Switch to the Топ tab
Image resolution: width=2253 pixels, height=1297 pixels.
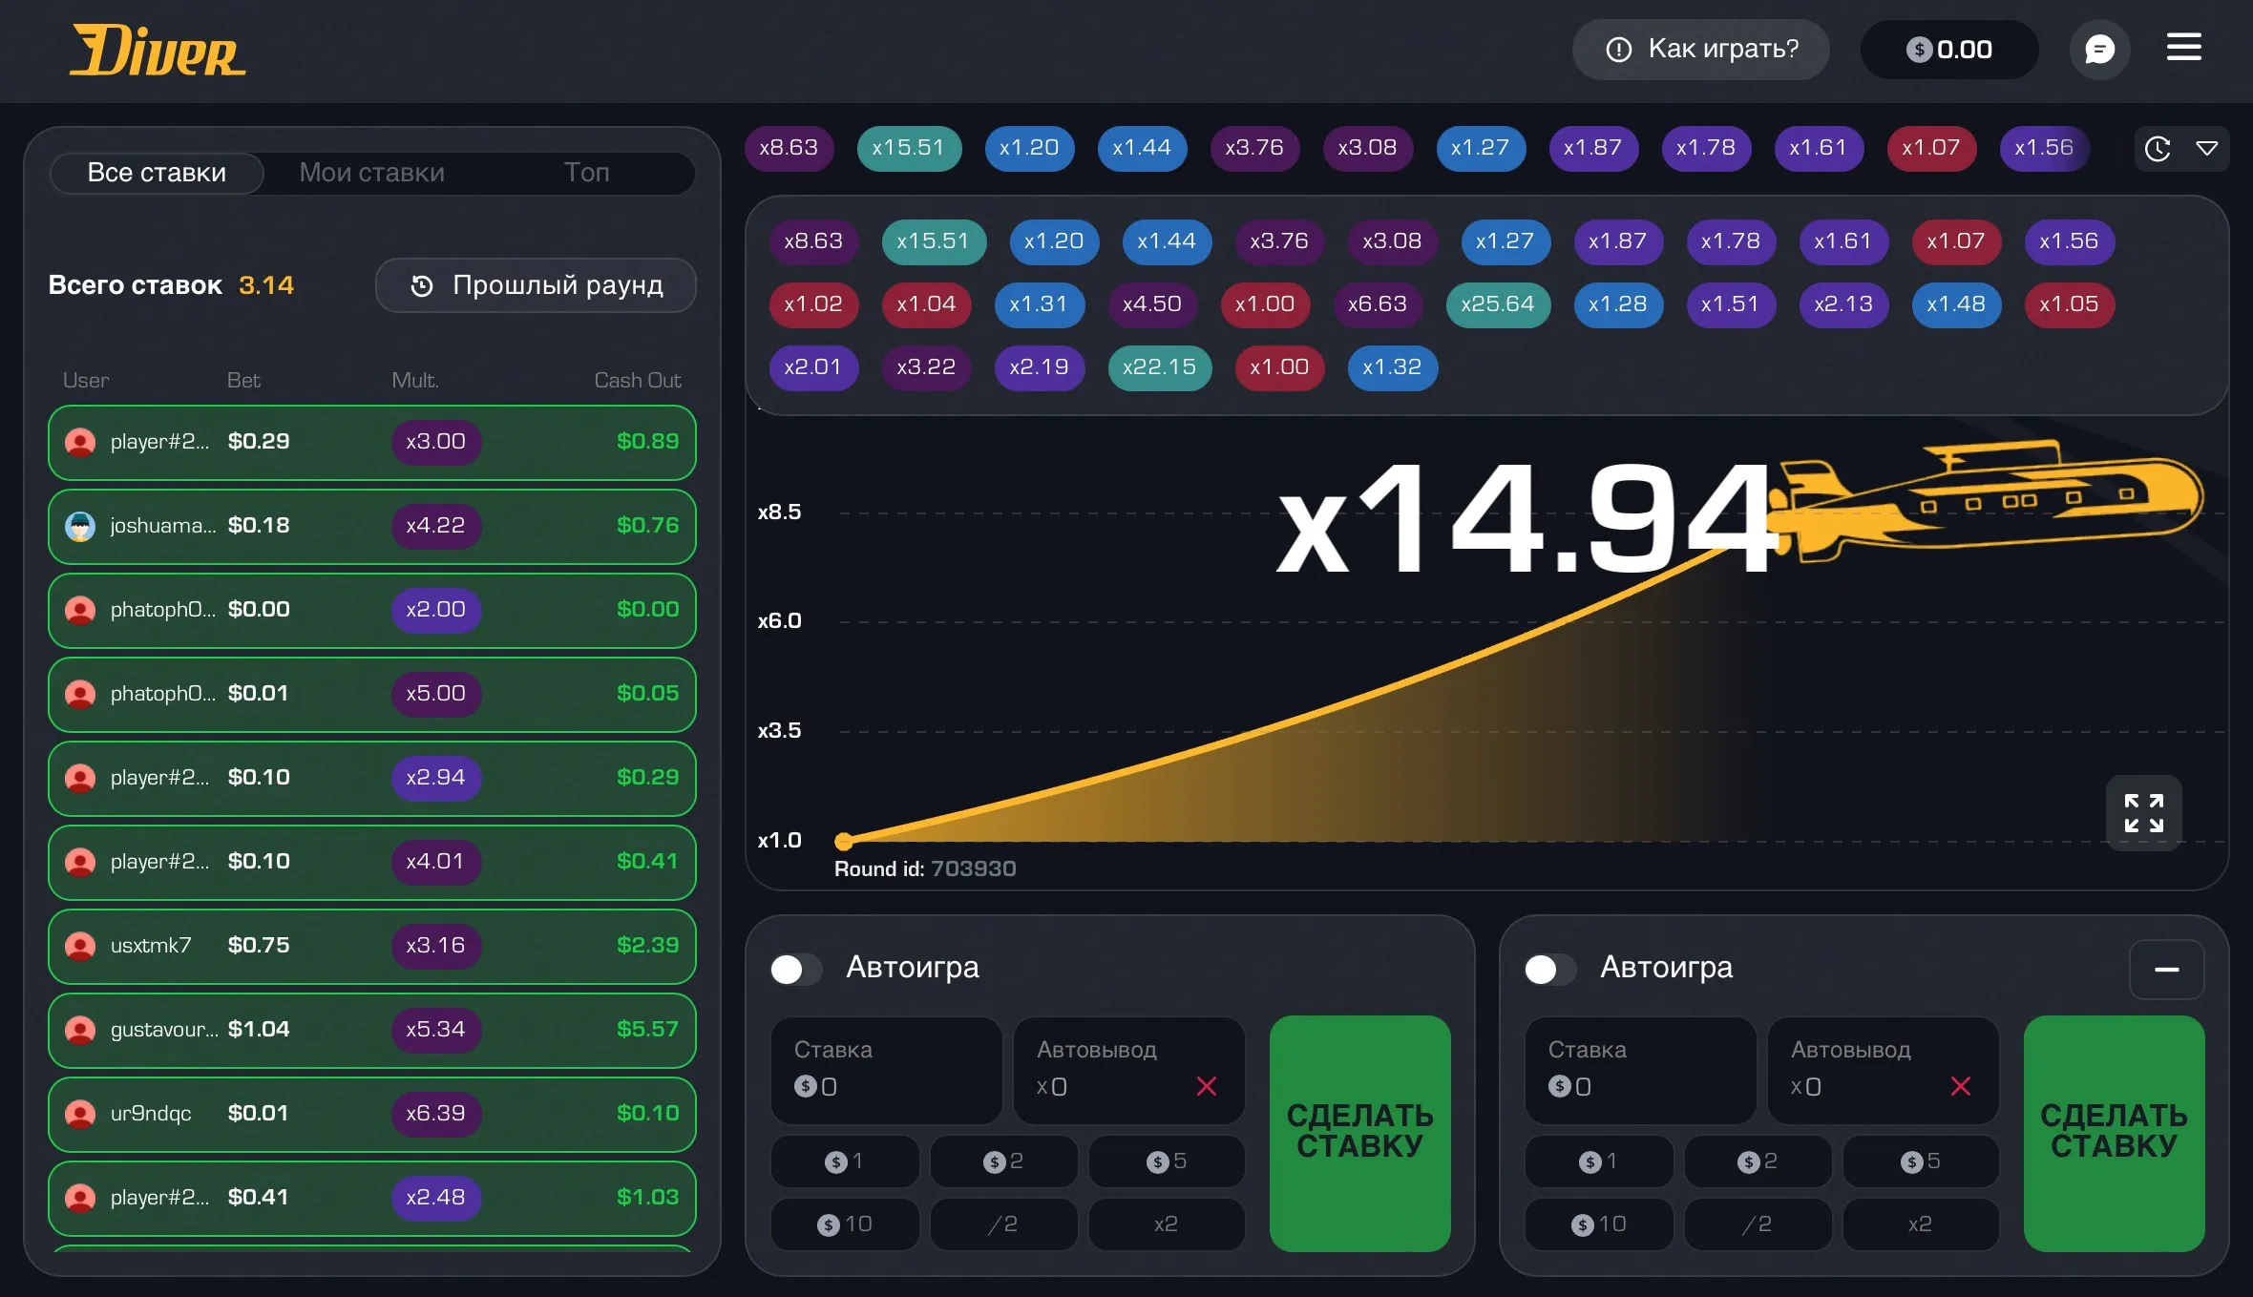(586, 173)
